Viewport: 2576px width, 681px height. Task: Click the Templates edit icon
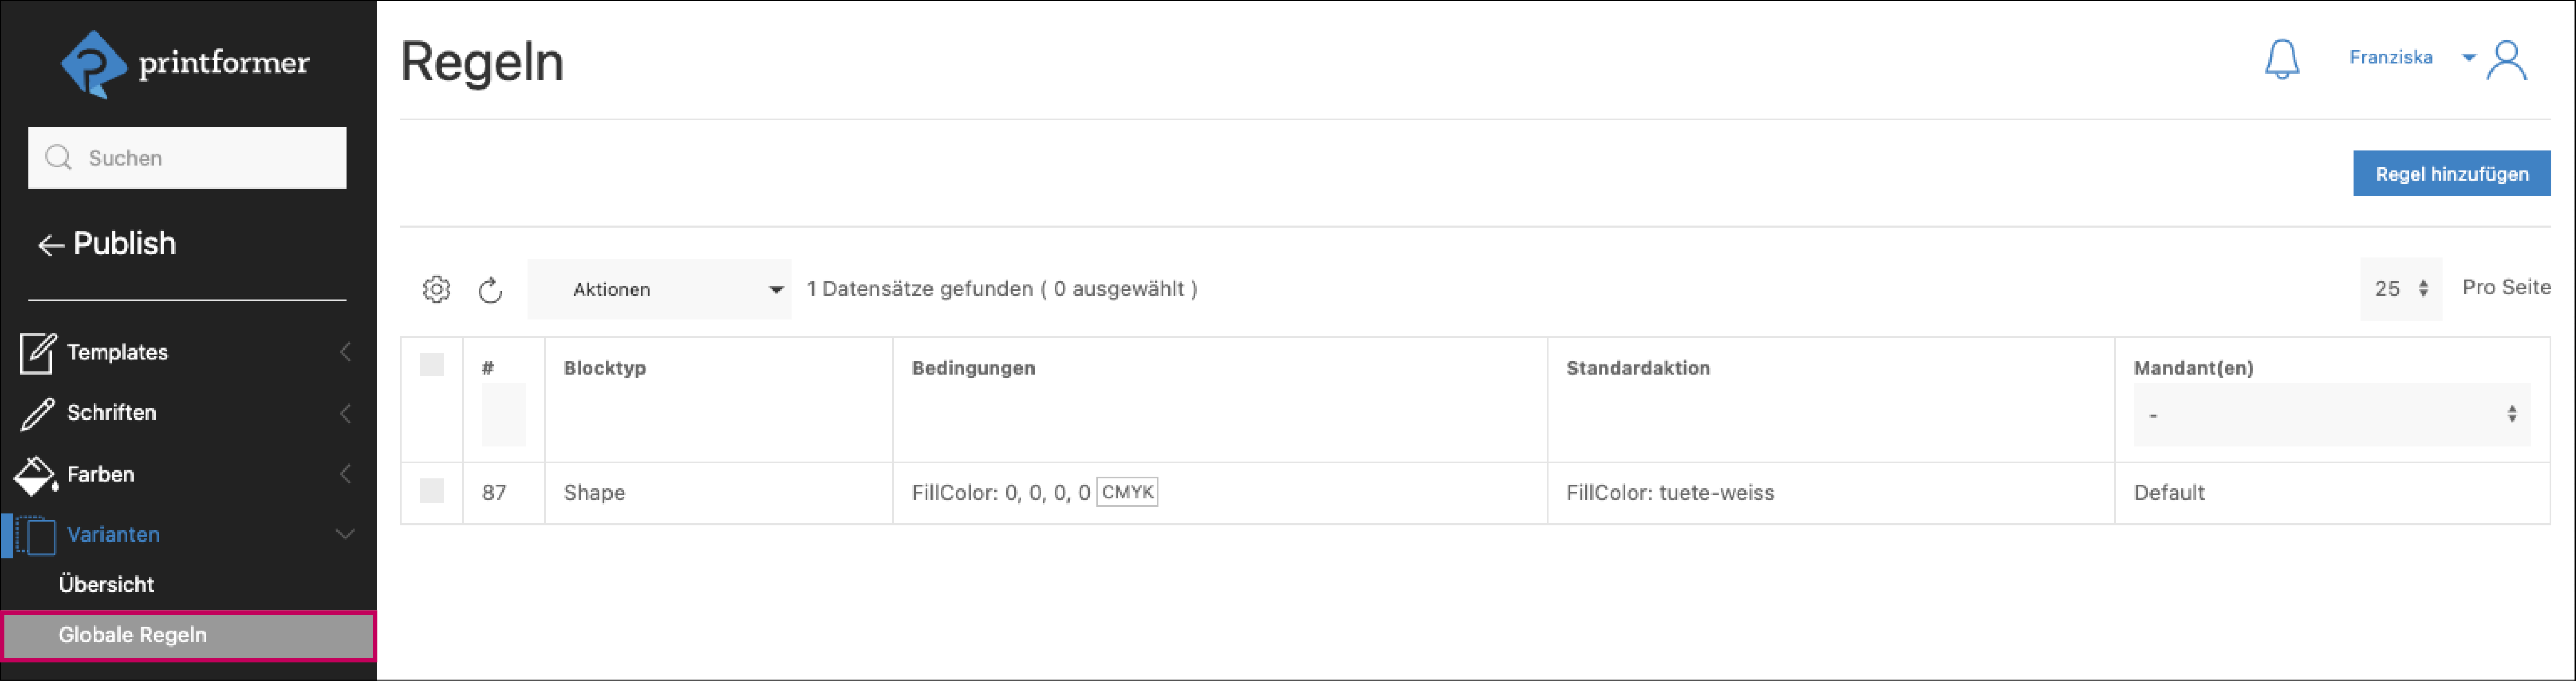(x=37, y=353)
